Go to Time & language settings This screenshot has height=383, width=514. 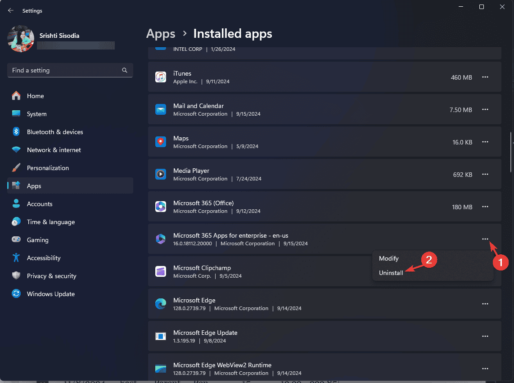coord(50,221)
